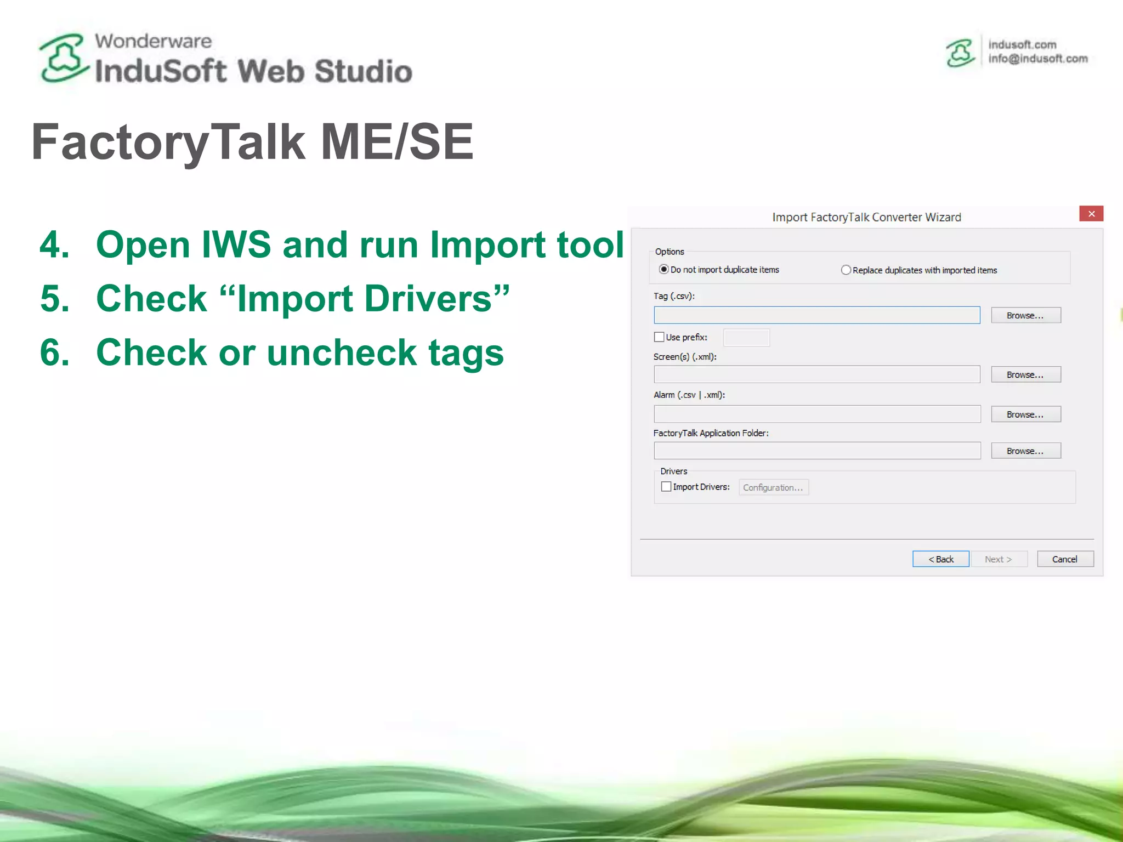Click the info@indusoft.com text

click(1038, 59)
